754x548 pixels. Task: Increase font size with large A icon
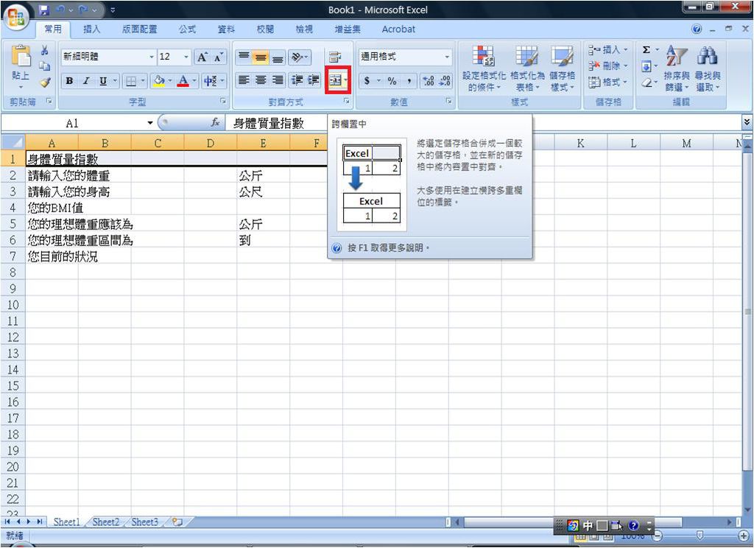click(x=202, y=57)
